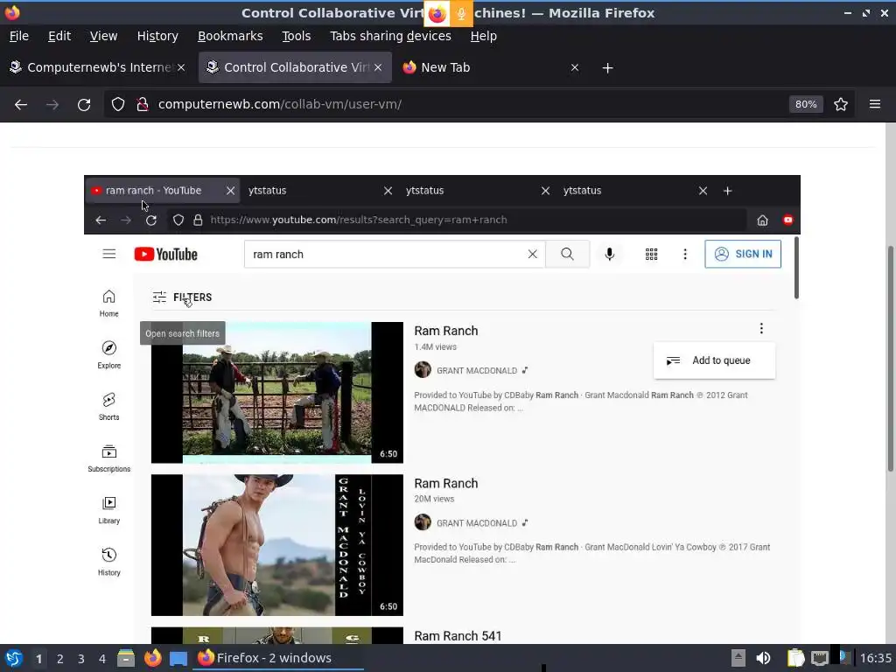Image resolution: width=896 pixels, height=672 pixels.
Task: Open the History menu in menu bar
Action: [x=157, y=36]
